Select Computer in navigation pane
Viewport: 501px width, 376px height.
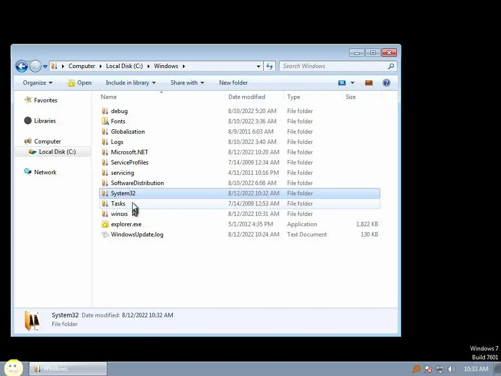tap(47, 141)
